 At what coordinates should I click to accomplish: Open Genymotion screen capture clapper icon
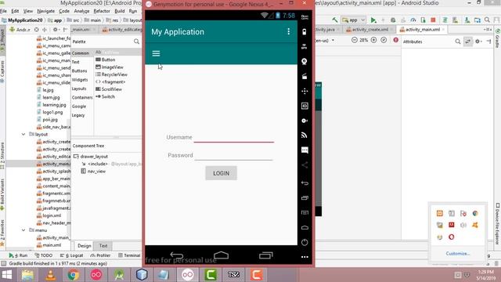click(305, 76)
